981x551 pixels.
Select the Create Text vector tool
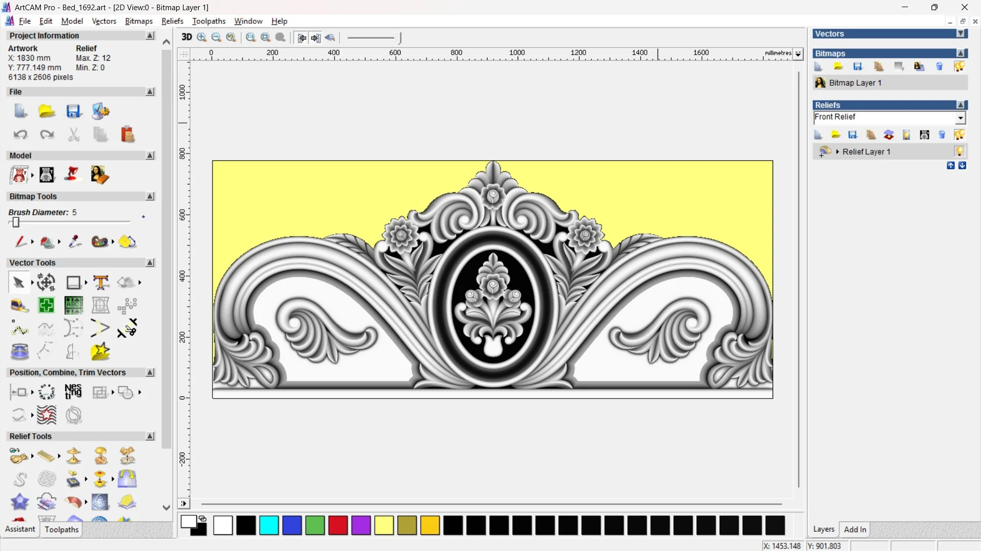point(101,282)
